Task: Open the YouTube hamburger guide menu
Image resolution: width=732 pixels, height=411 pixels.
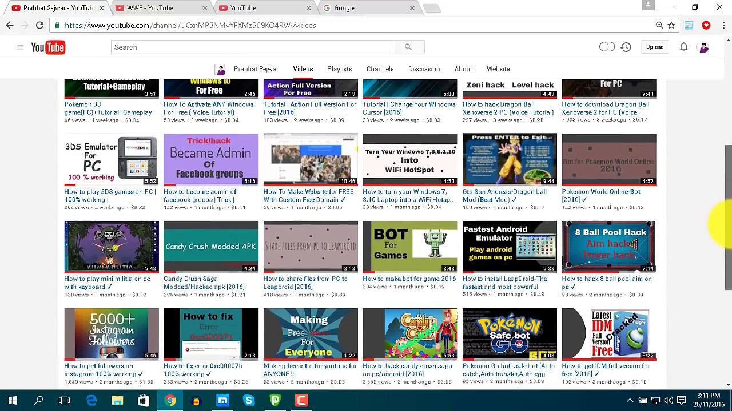Action: coord(20,47)
